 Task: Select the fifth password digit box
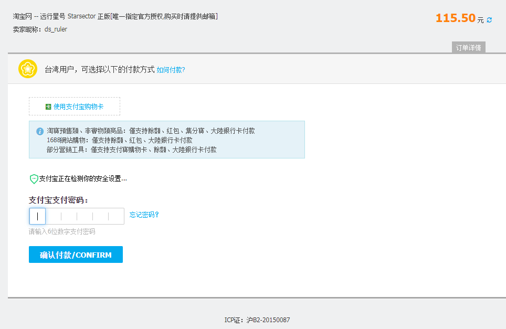[x=100, y=216]
